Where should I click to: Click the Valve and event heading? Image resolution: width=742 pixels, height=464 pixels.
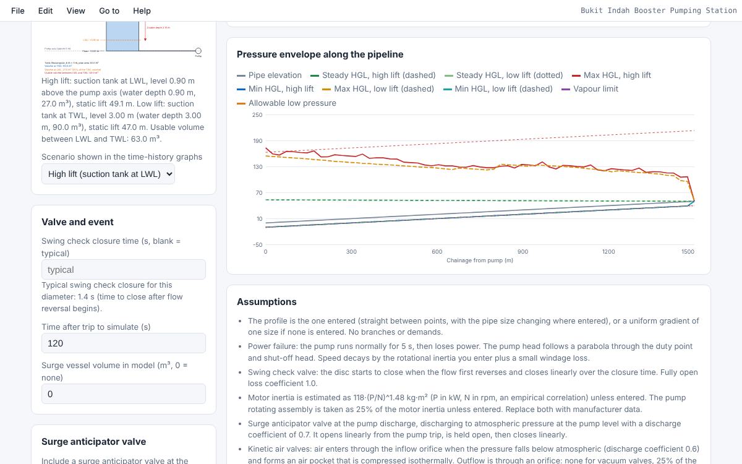coord(77,222)
